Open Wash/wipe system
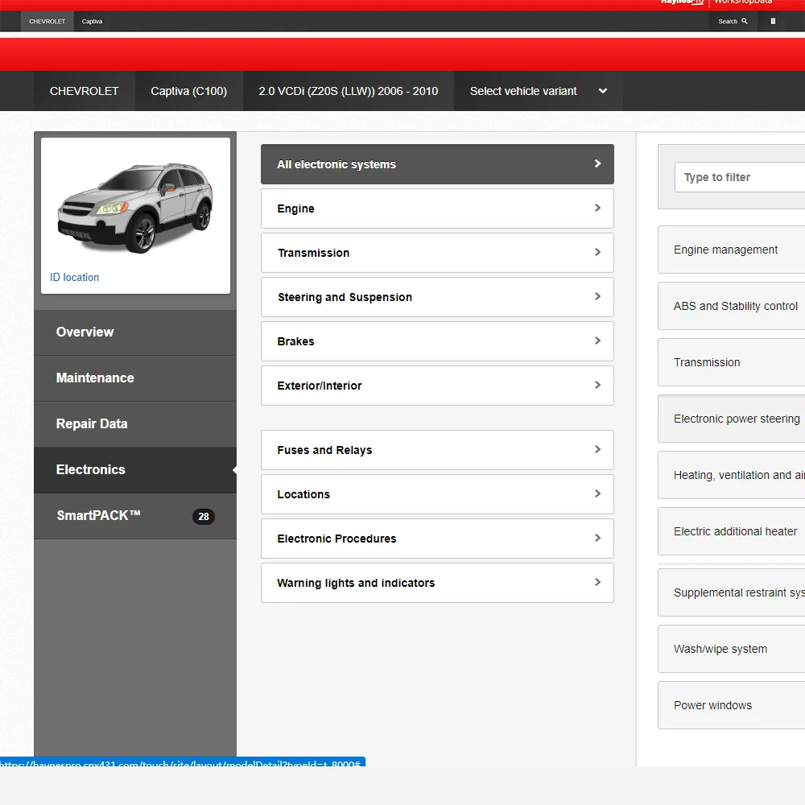This screenshot has height=805, width=805. tap(732, 649)
